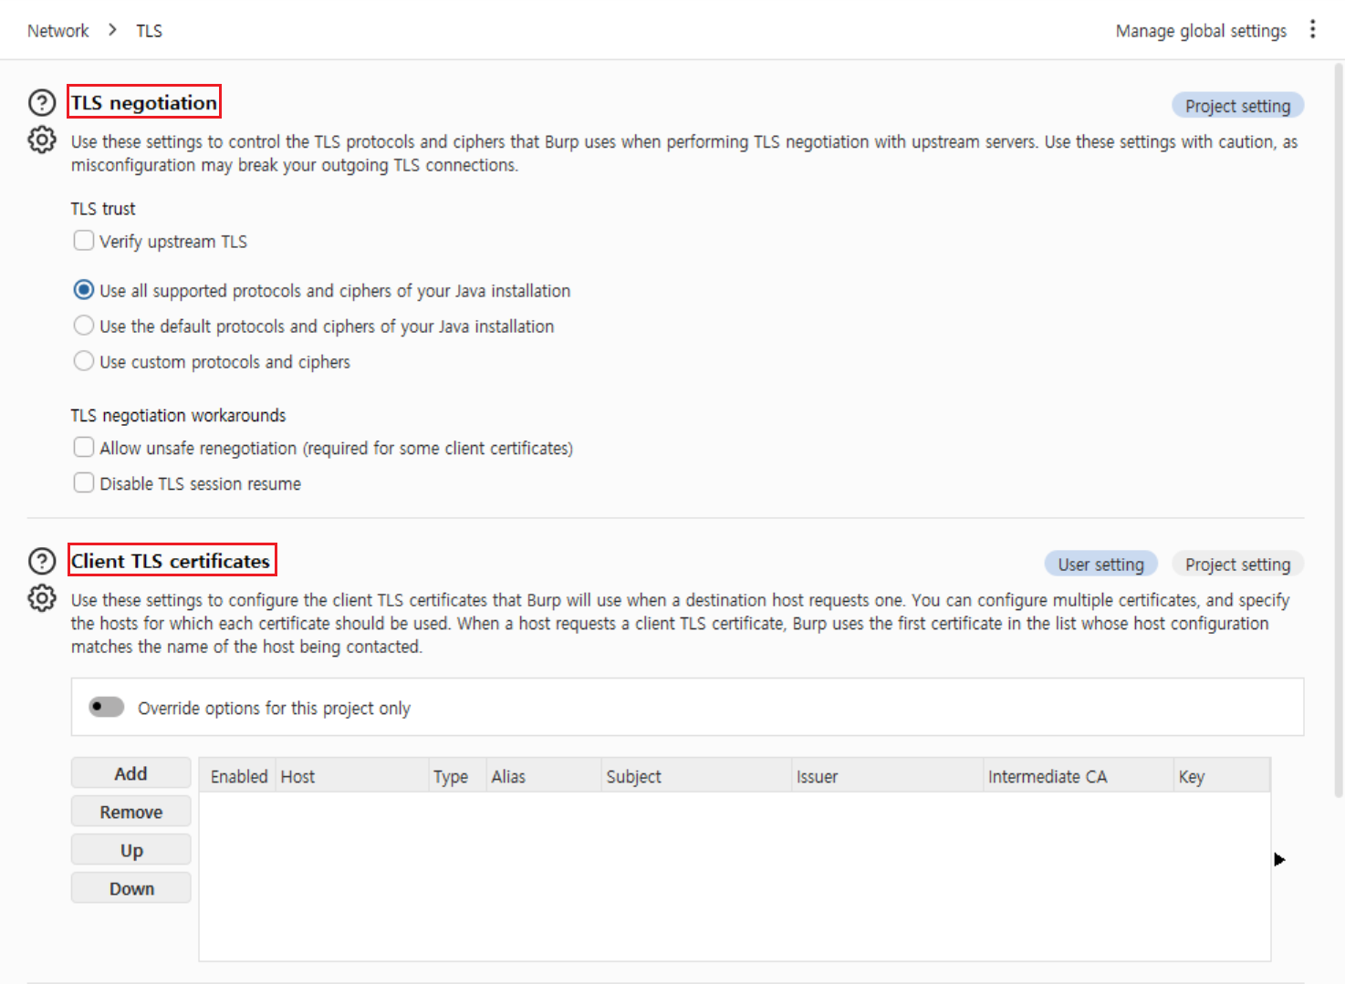
Task: Enable Verify upstream TLS checkbox
Action: 84,241
